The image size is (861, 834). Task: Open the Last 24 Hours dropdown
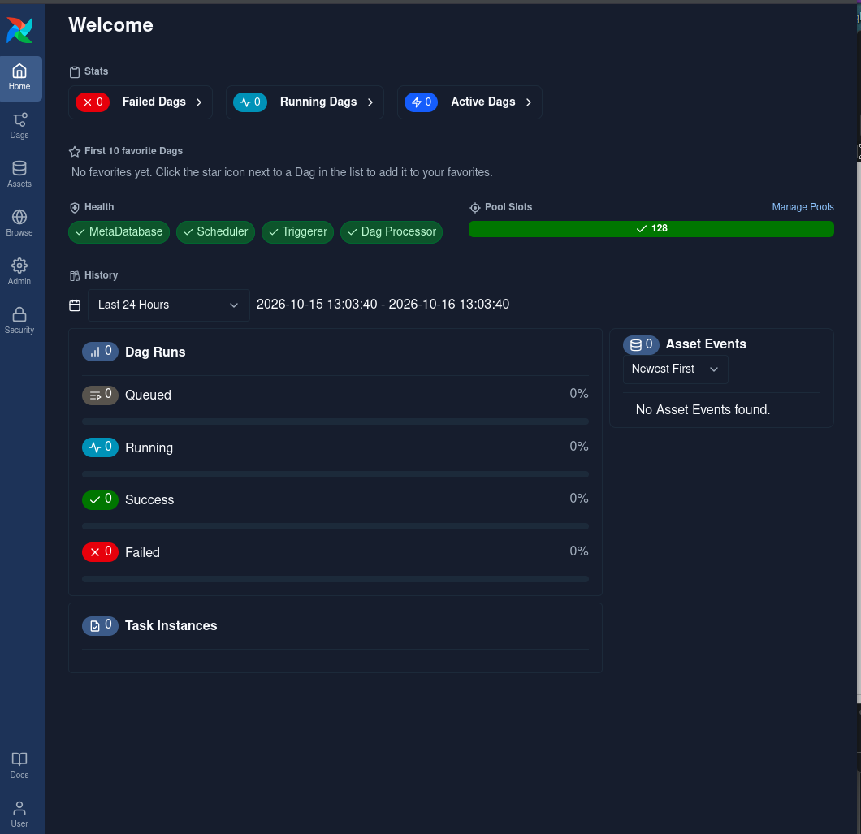coord(169,305)
